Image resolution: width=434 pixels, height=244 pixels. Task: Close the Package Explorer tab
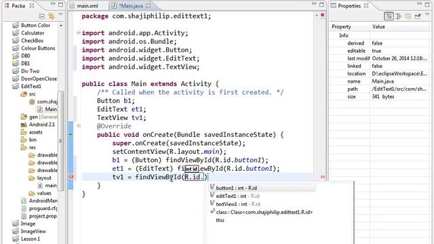click(x=32, y=5)
